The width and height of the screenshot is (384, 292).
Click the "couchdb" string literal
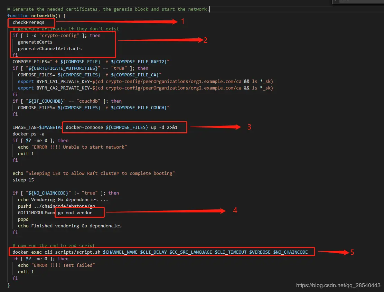tap(88, 101)
